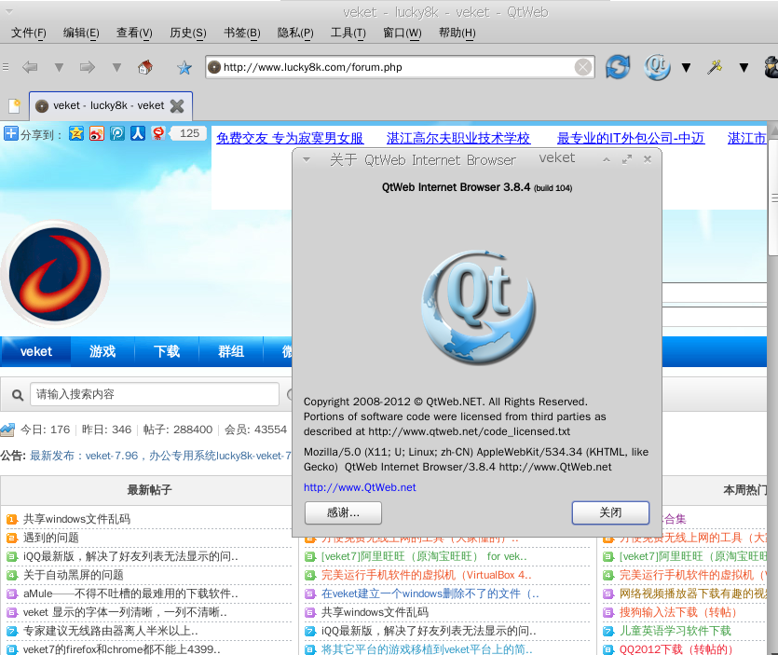Click the QtWeb globe logo toolbar icon
This screenshot has width=778, height=655.
[x=657, y=66]
